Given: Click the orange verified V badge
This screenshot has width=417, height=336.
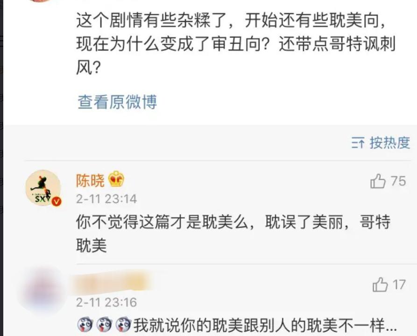Looking at the screenshot, I should [x=56, y=202].
